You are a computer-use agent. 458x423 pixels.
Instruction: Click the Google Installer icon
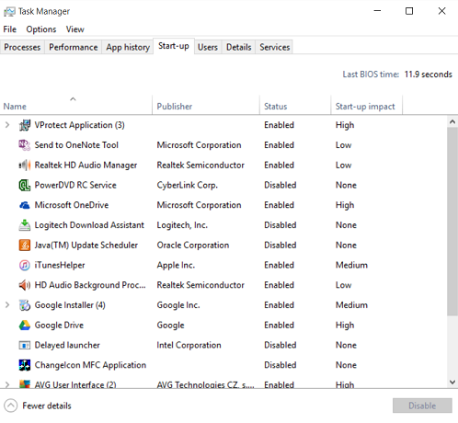click(25, 305)
